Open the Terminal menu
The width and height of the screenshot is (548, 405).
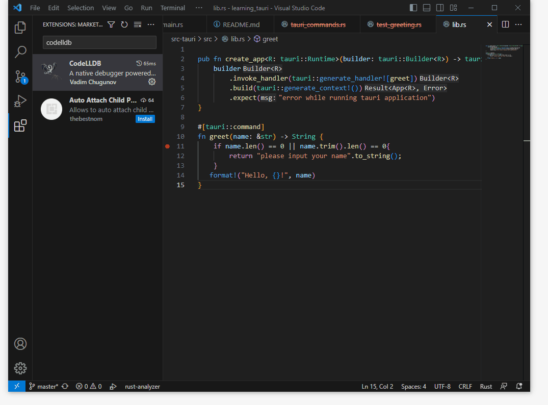click(x=173, y=8)
